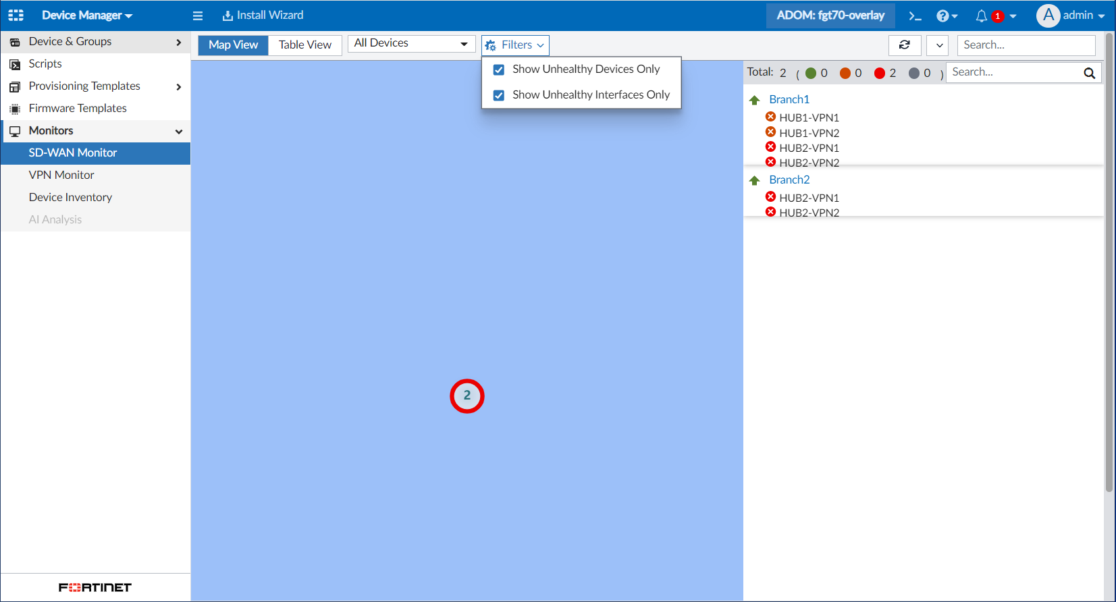Click the Firmware Templates sidebar icon
The height and width of the screenshot is (602, 1116).
pos(15,109)
